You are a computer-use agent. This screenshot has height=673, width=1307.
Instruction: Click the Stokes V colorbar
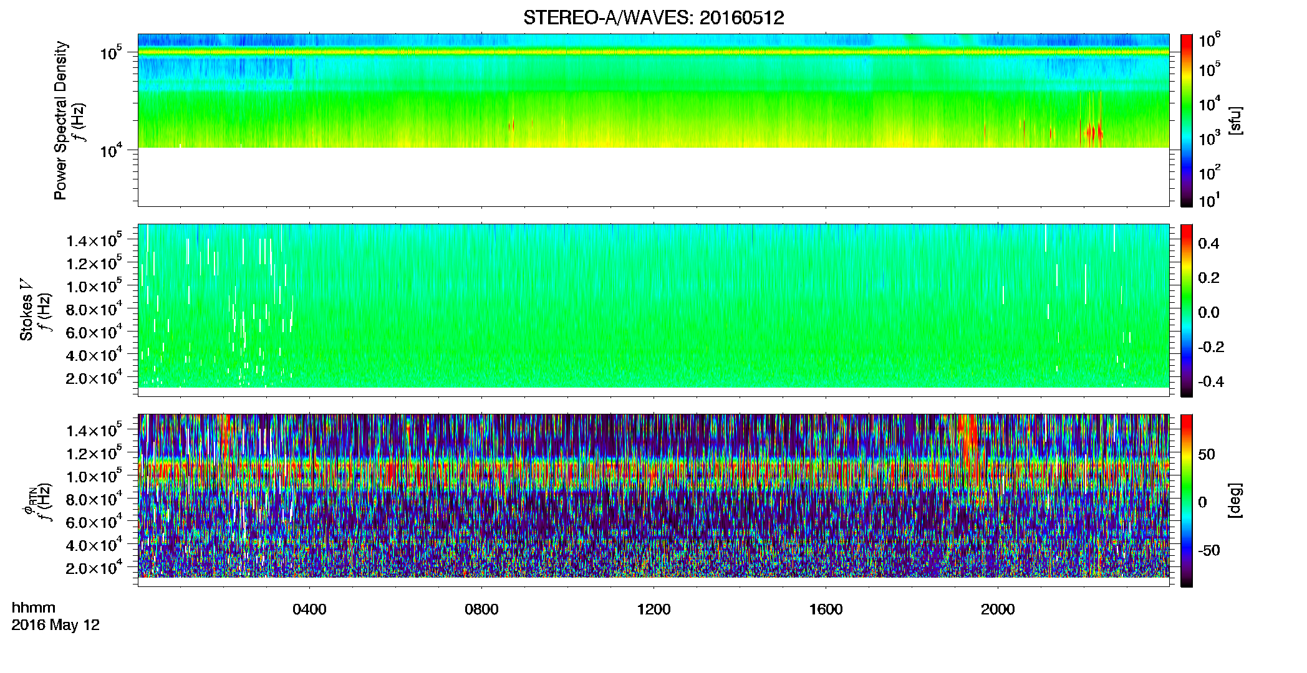pyautogui.click(x=1187, y=310)
